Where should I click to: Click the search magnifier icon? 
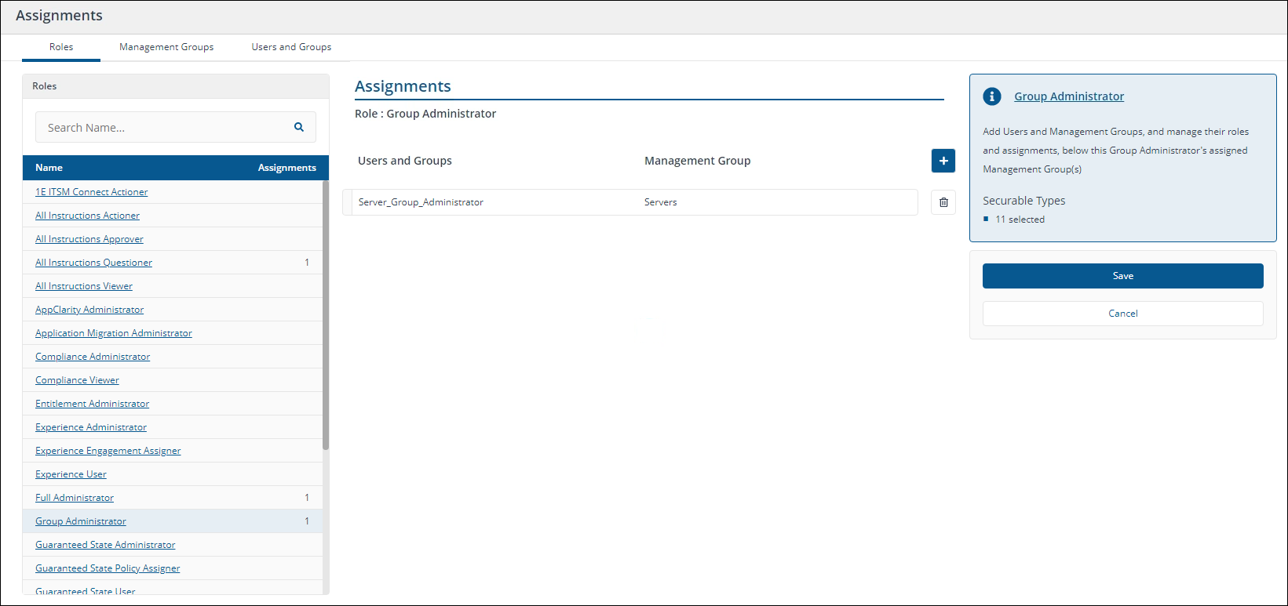(x=299, y=127)
